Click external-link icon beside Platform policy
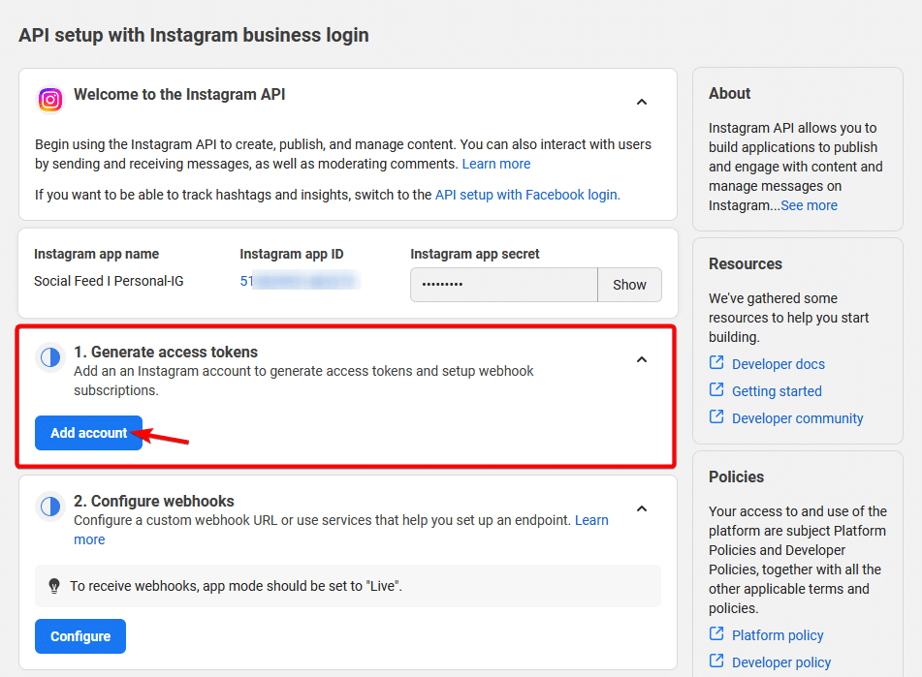922x677 pixels. click(716, 633)
